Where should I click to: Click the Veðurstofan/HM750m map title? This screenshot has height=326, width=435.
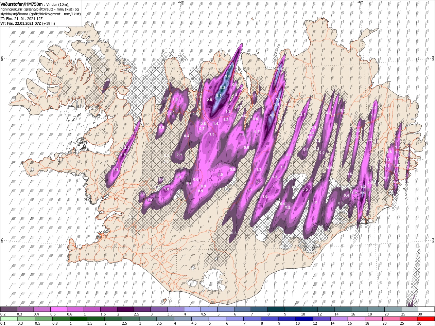click(x=22, y=4)
